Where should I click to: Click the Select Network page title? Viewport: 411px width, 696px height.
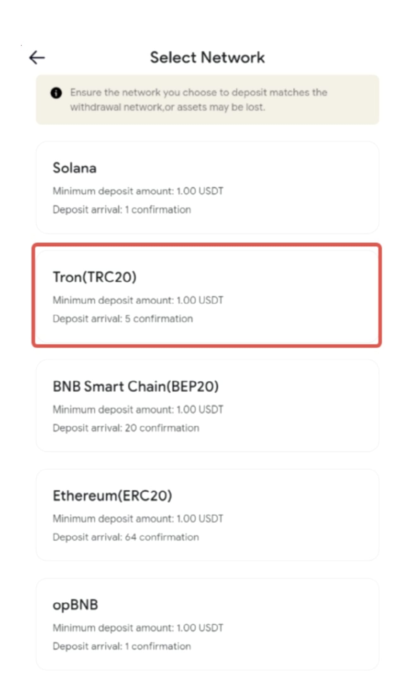point(207,57)
